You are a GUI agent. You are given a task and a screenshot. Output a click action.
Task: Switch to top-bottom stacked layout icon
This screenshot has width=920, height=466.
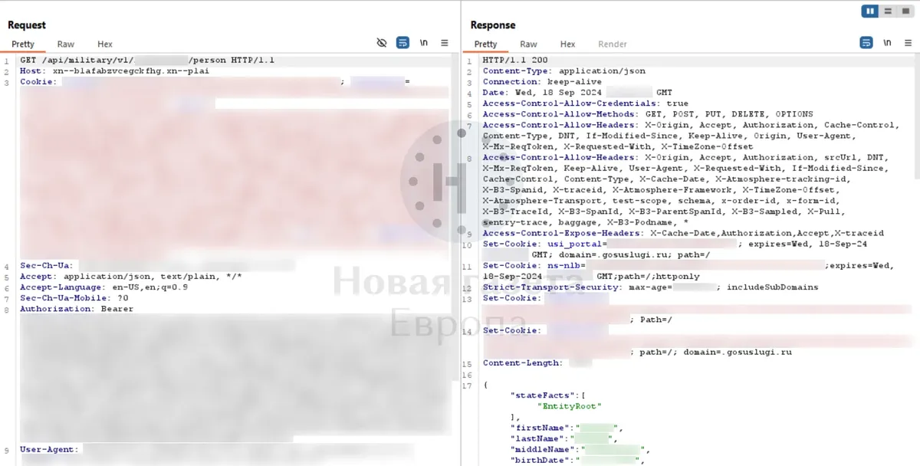[888, 11]
